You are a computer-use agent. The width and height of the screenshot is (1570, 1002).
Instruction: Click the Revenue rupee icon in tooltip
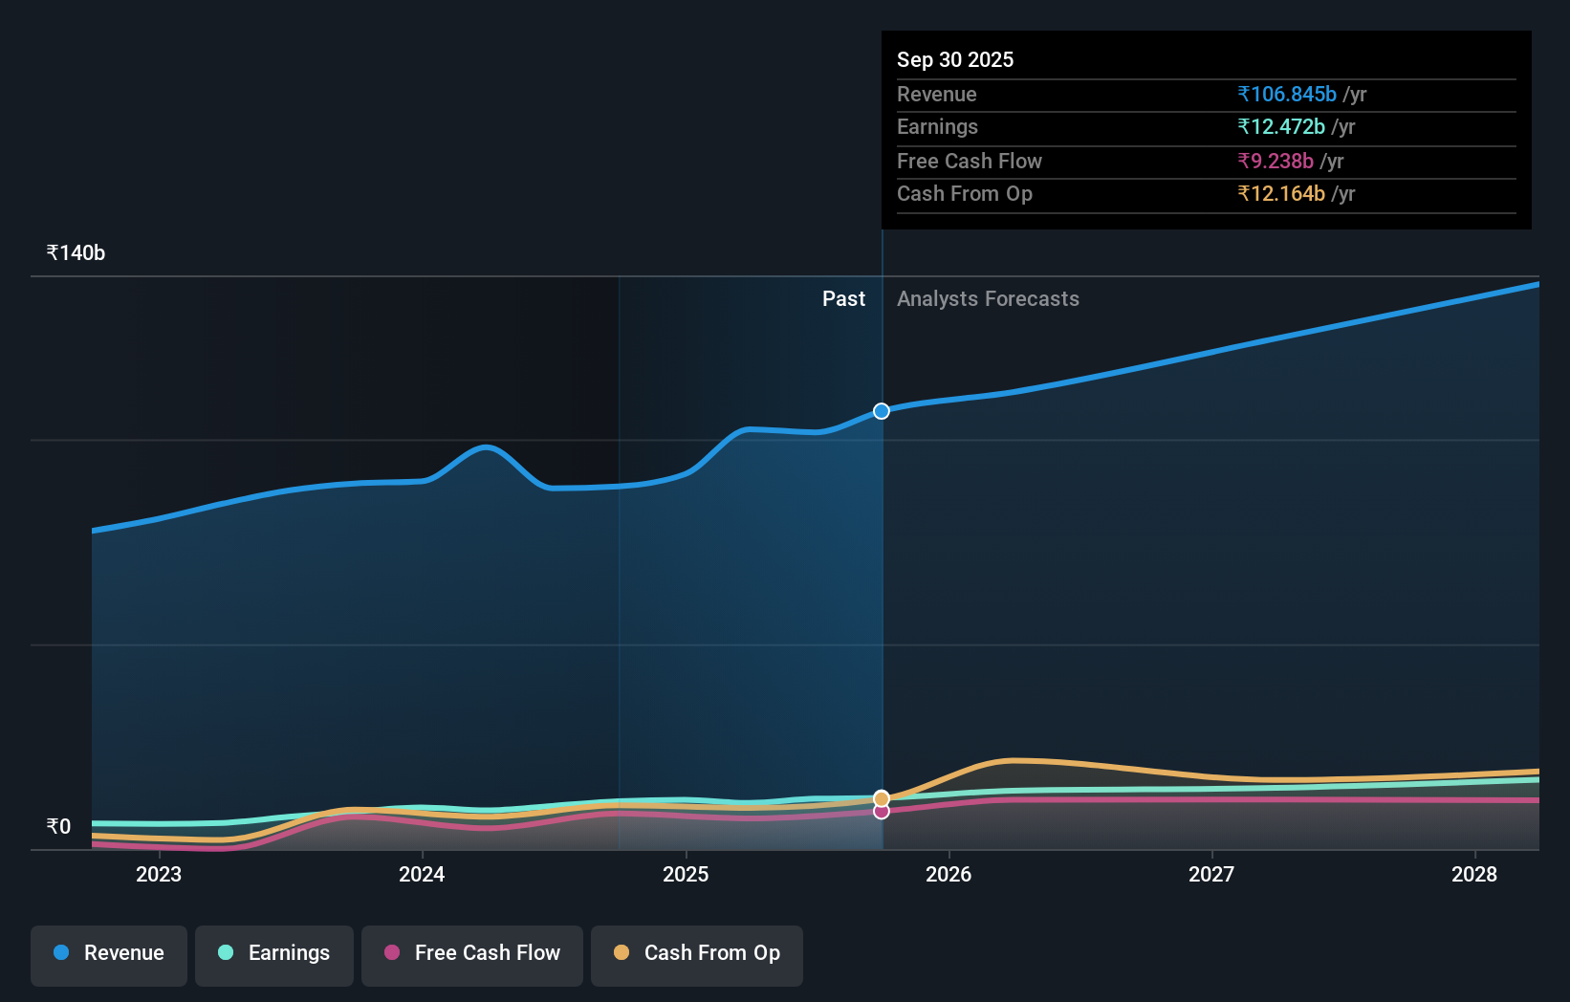pyautogui.click(x=1242, y=94)
